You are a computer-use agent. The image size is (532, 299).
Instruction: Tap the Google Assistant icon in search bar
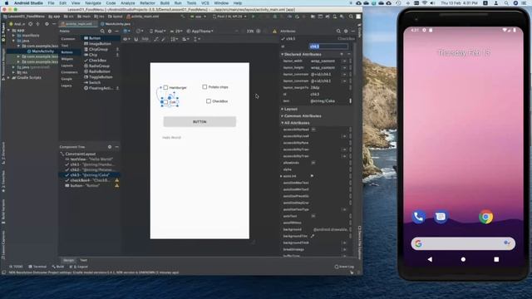pyautogui.click(x=507, y=243)
